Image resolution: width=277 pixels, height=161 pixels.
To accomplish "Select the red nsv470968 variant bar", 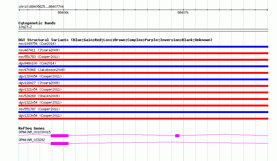I will click(143, 73).
